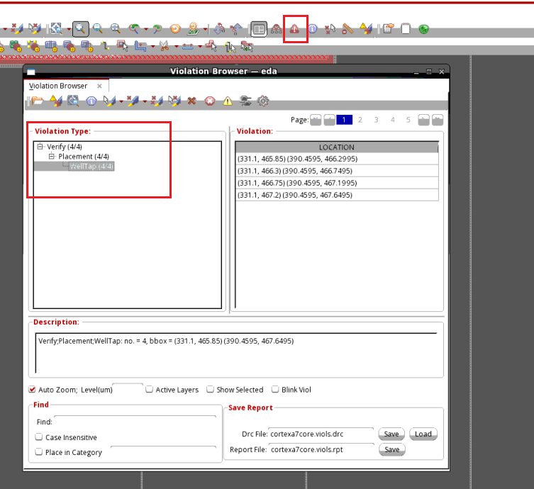Click the Drc File name field

click(321, 434)
